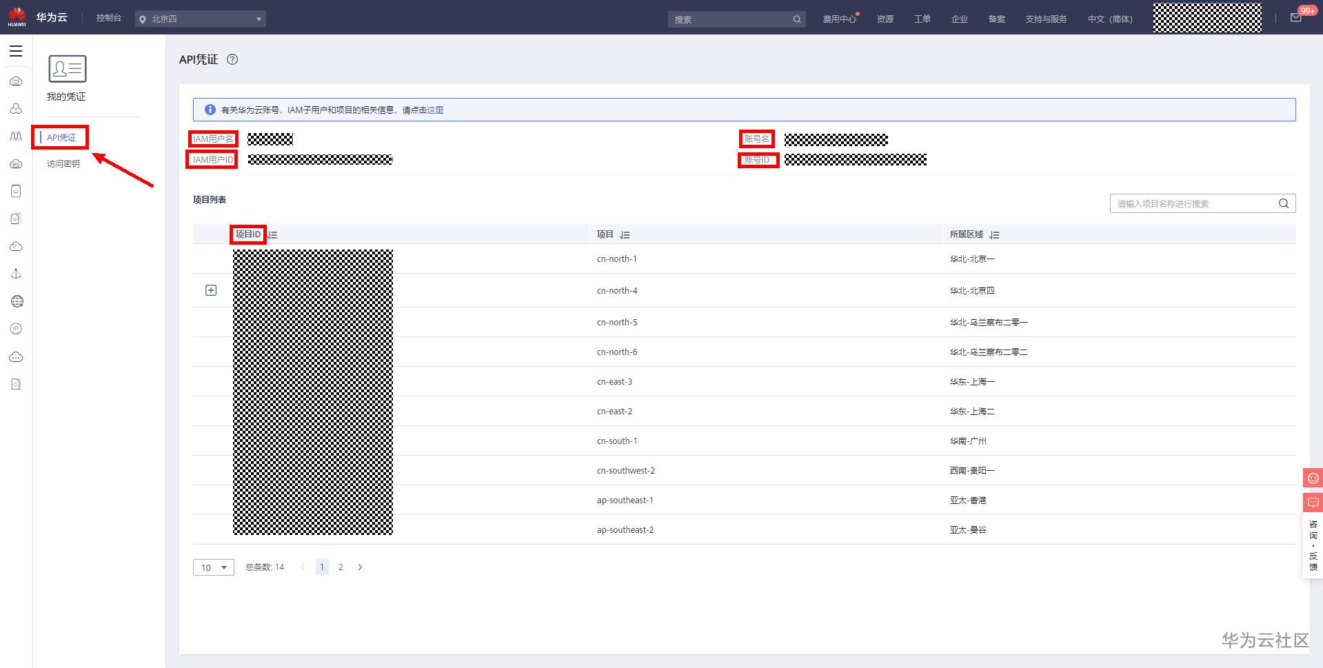The height and width of the screenshot is (668, 1323).
Task: Go to the next page arrow
Action: pos(360,567)
